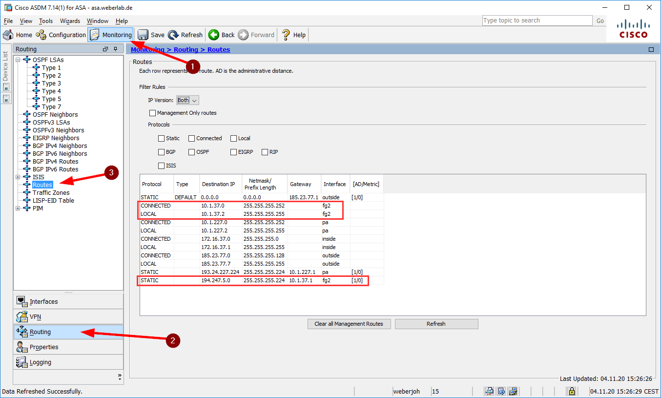Click the Go search button

600,21
